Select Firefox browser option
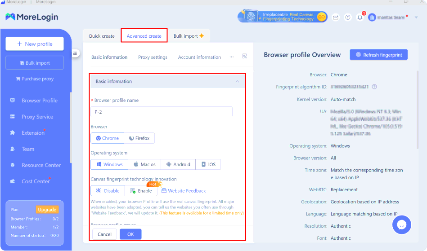 139,138
